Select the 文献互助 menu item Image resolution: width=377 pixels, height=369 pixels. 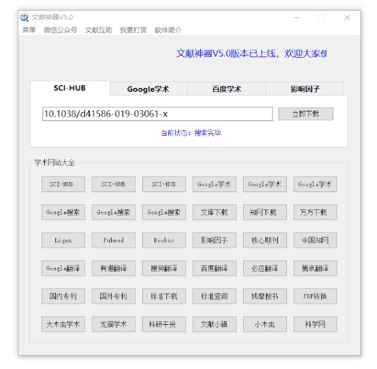(98, 30)
